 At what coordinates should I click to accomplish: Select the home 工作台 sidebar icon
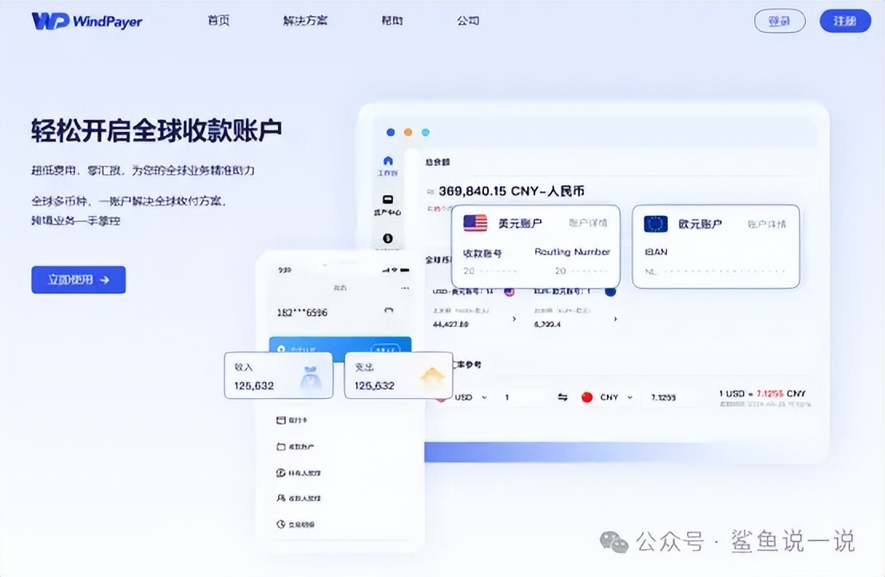point(387,161)
